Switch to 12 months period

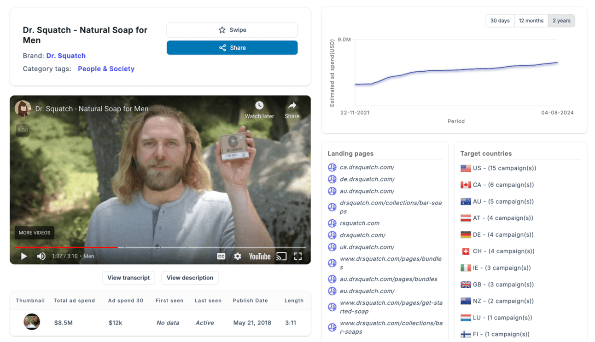point(531,21)
